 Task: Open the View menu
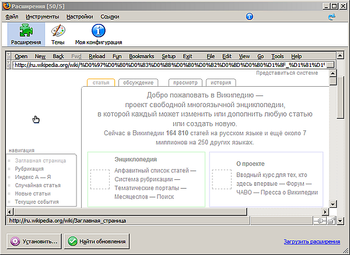244,56
